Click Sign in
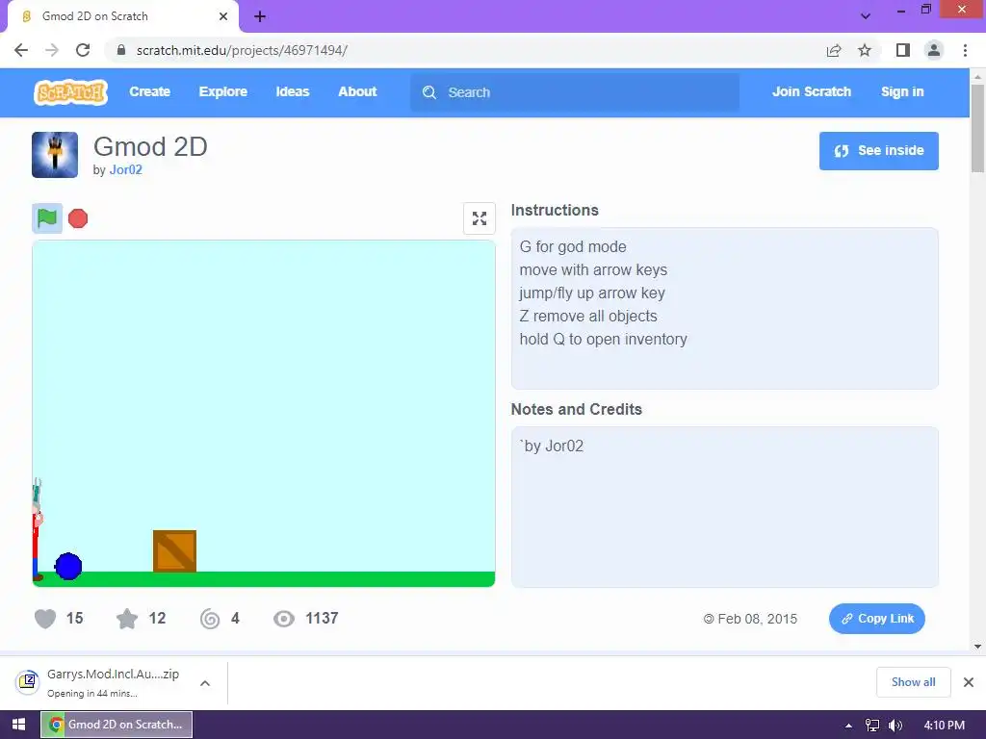This screenshot has width=986, height=739. pos(902,91)
